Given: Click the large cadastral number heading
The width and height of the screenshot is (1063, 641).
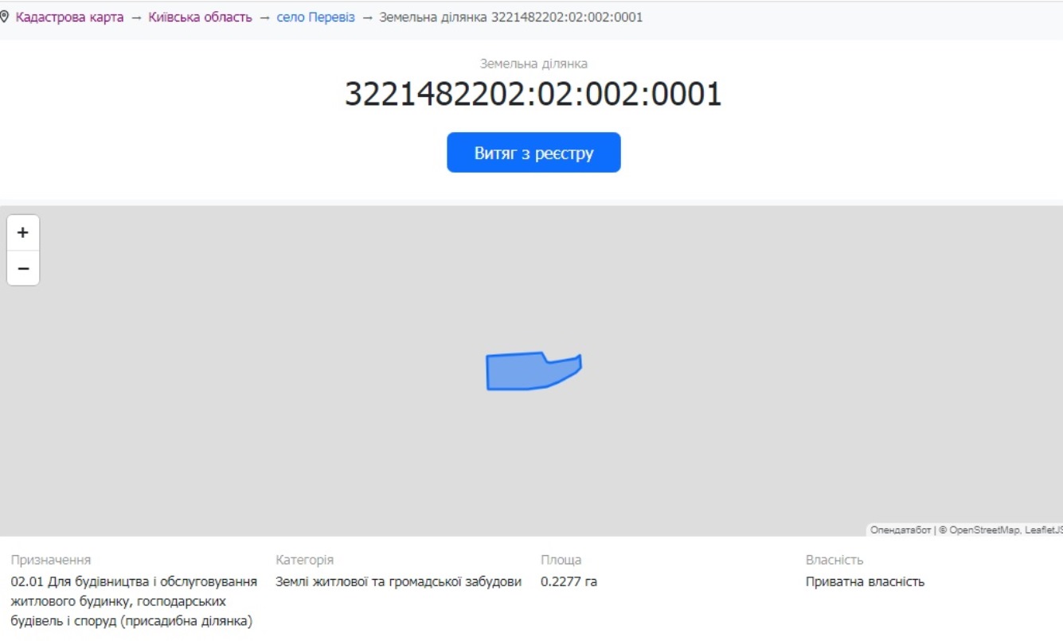Looking at the screenshot, I should point(533,95).
